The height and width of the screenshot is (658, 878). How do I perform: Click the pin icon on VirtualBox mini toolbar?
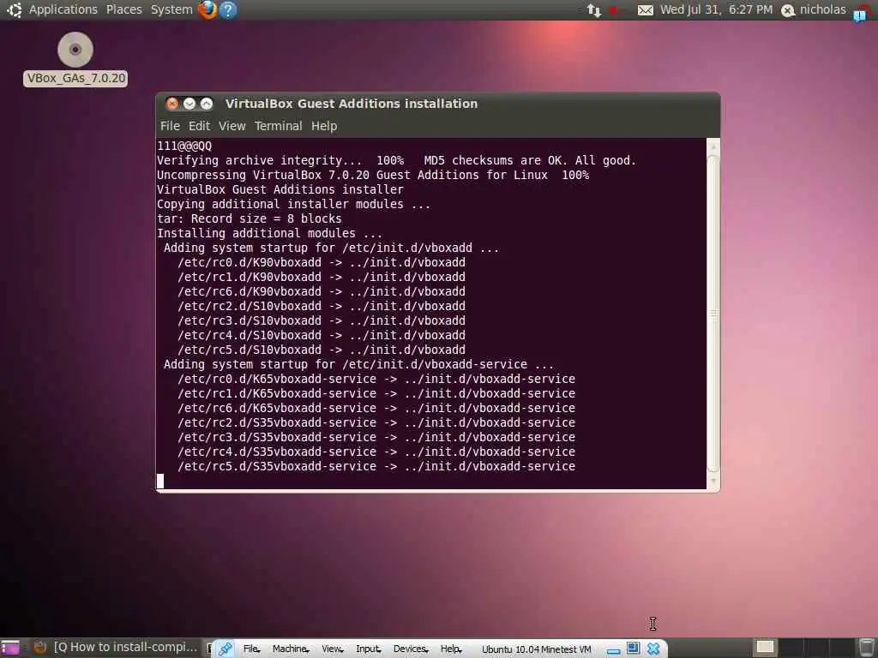click(x=226, y=649)
